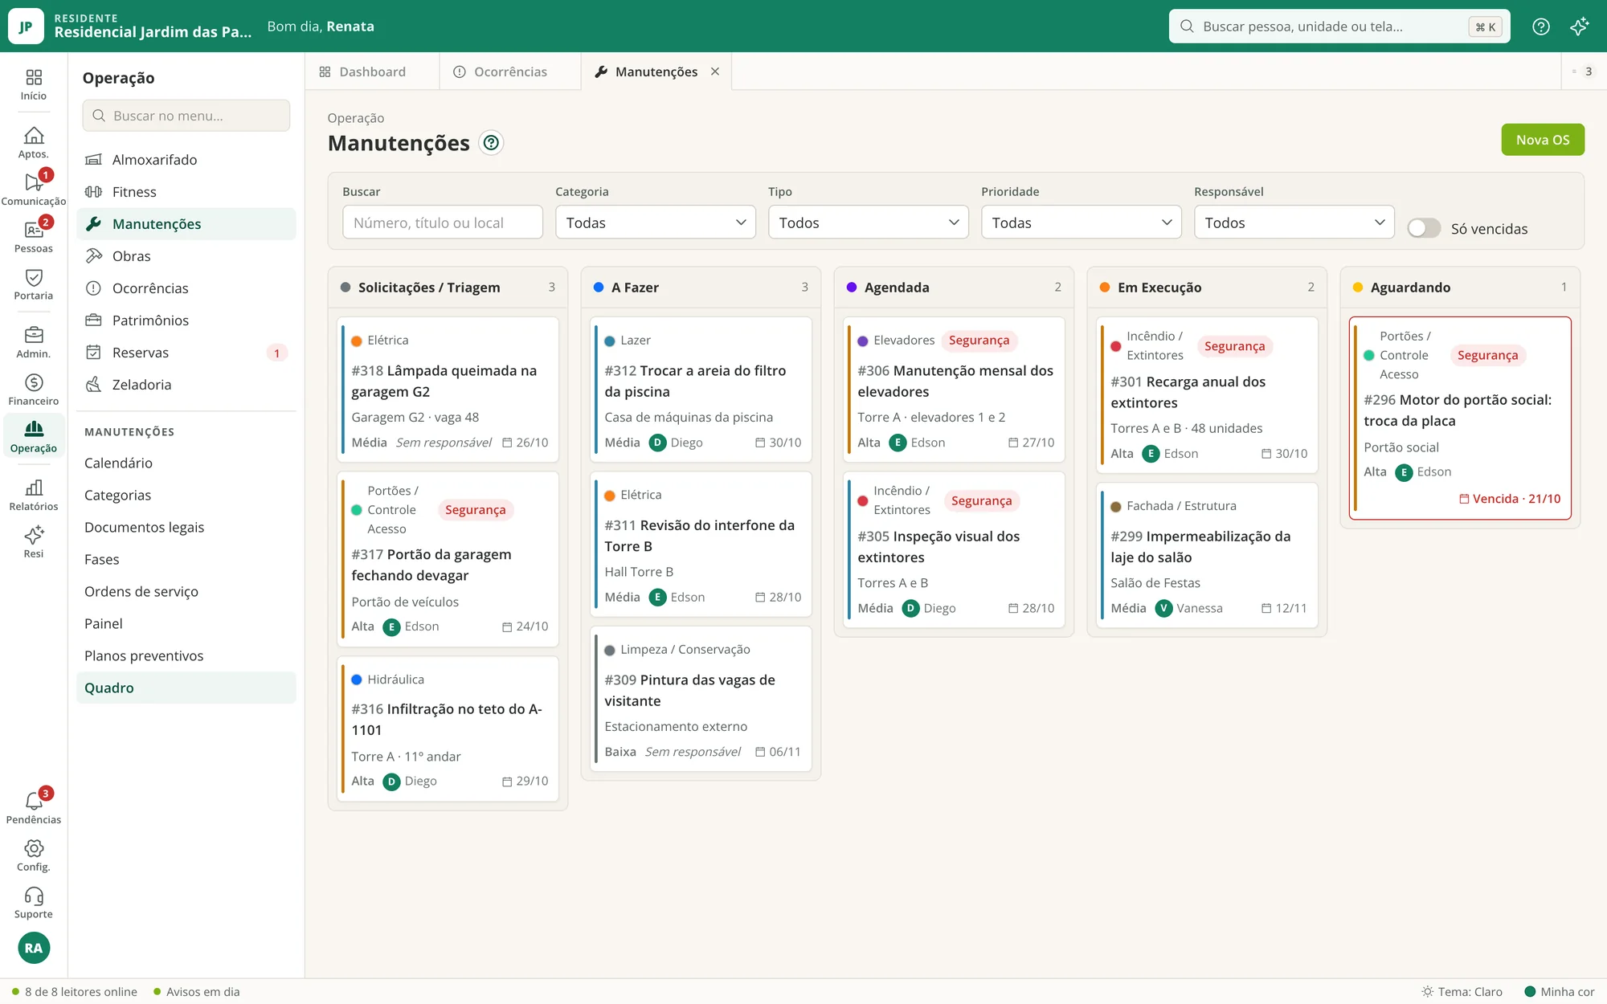Open Relatórios chart icon

click(x=34, y=495)
